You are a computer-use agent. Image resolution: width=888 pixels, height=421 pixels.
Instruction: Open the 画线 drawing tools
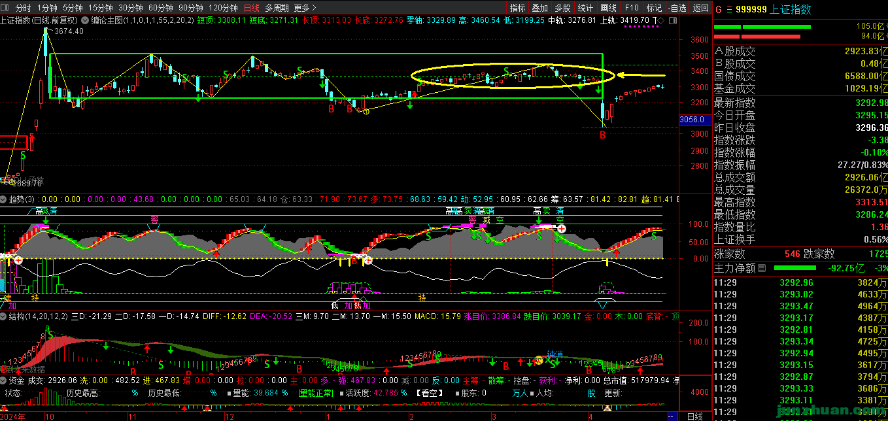pos(608,8)
